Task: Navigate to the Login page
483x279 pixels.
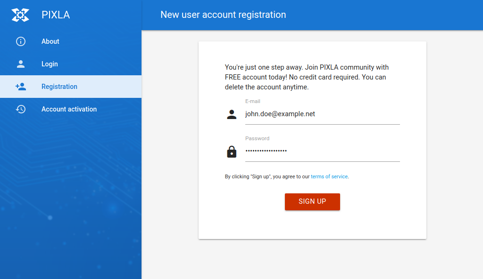Action: click(x=50, y=64)
